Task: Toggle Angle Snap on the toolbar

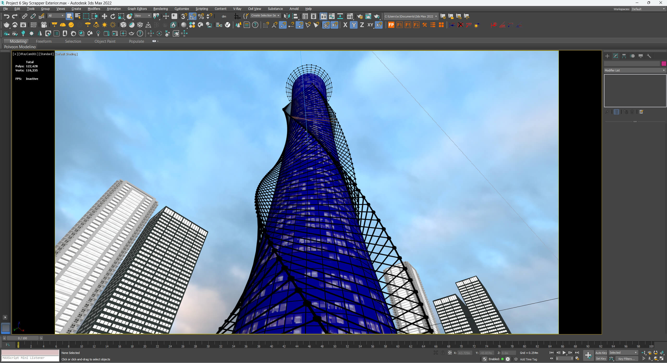Action: [x=193, y=16]
